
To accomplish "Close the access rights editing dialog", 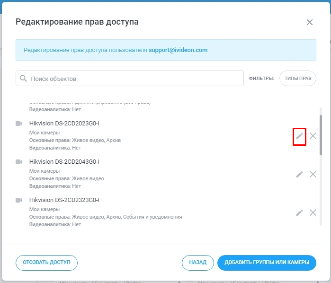I will tap(310, 22).
